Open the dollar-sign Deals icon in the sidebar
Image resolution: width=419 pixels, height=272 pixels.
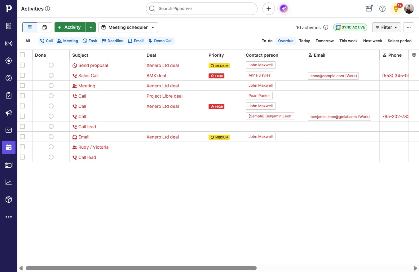(9, 78)
